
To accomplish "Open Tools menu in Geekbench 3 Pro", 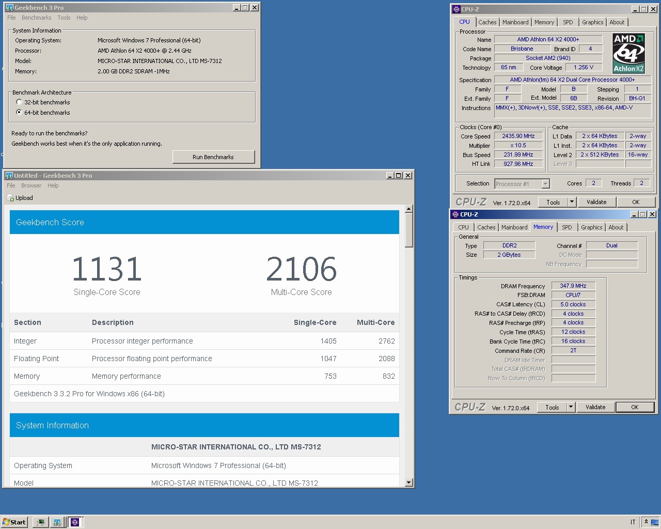I will 64,18.
